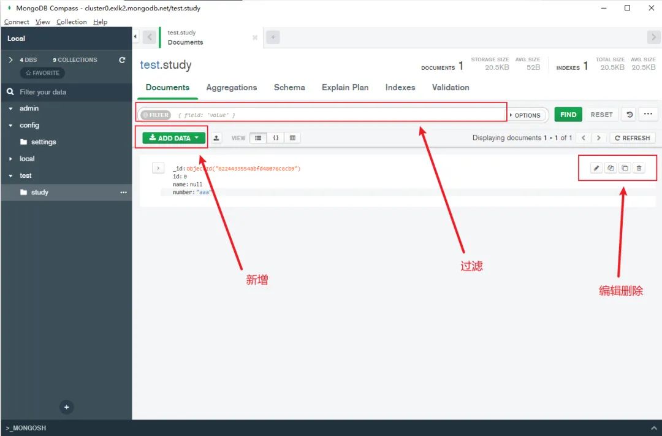Viewport: 662px width, 436px height.
Task: Click the ObjectId value of _id
Action: pyautogui.click(x=243, y=169)
